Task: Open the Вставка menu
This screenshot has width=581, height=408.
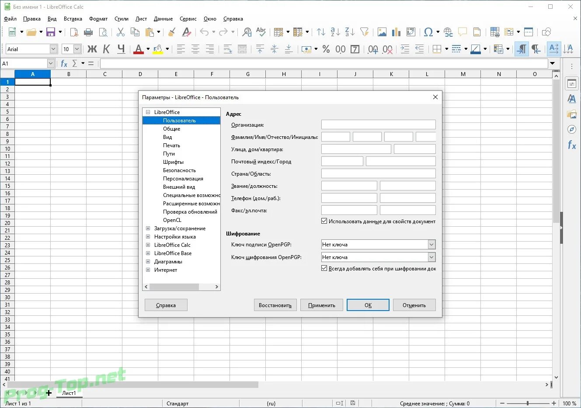Action: (73, 19)
